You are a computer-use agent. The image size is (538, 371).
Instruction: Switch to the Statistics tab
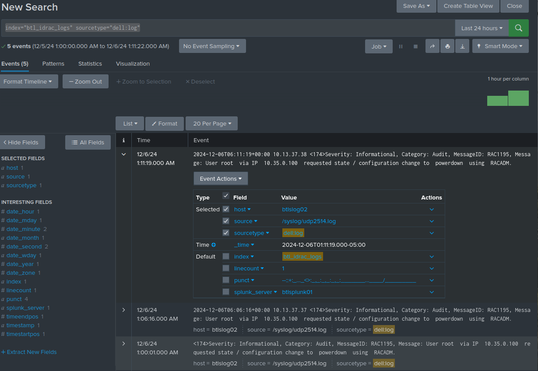[x=90, y=64]
